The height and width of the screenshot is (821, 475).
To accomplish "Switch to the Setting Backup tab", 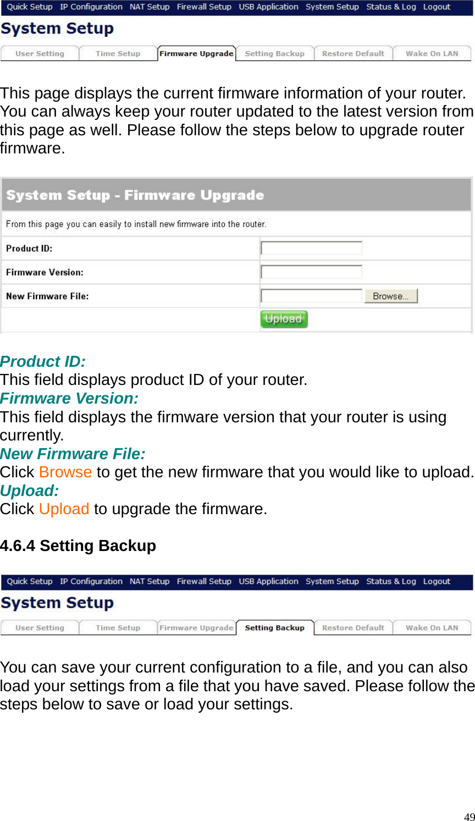I will pyautogui.click(x=275, y=53).
